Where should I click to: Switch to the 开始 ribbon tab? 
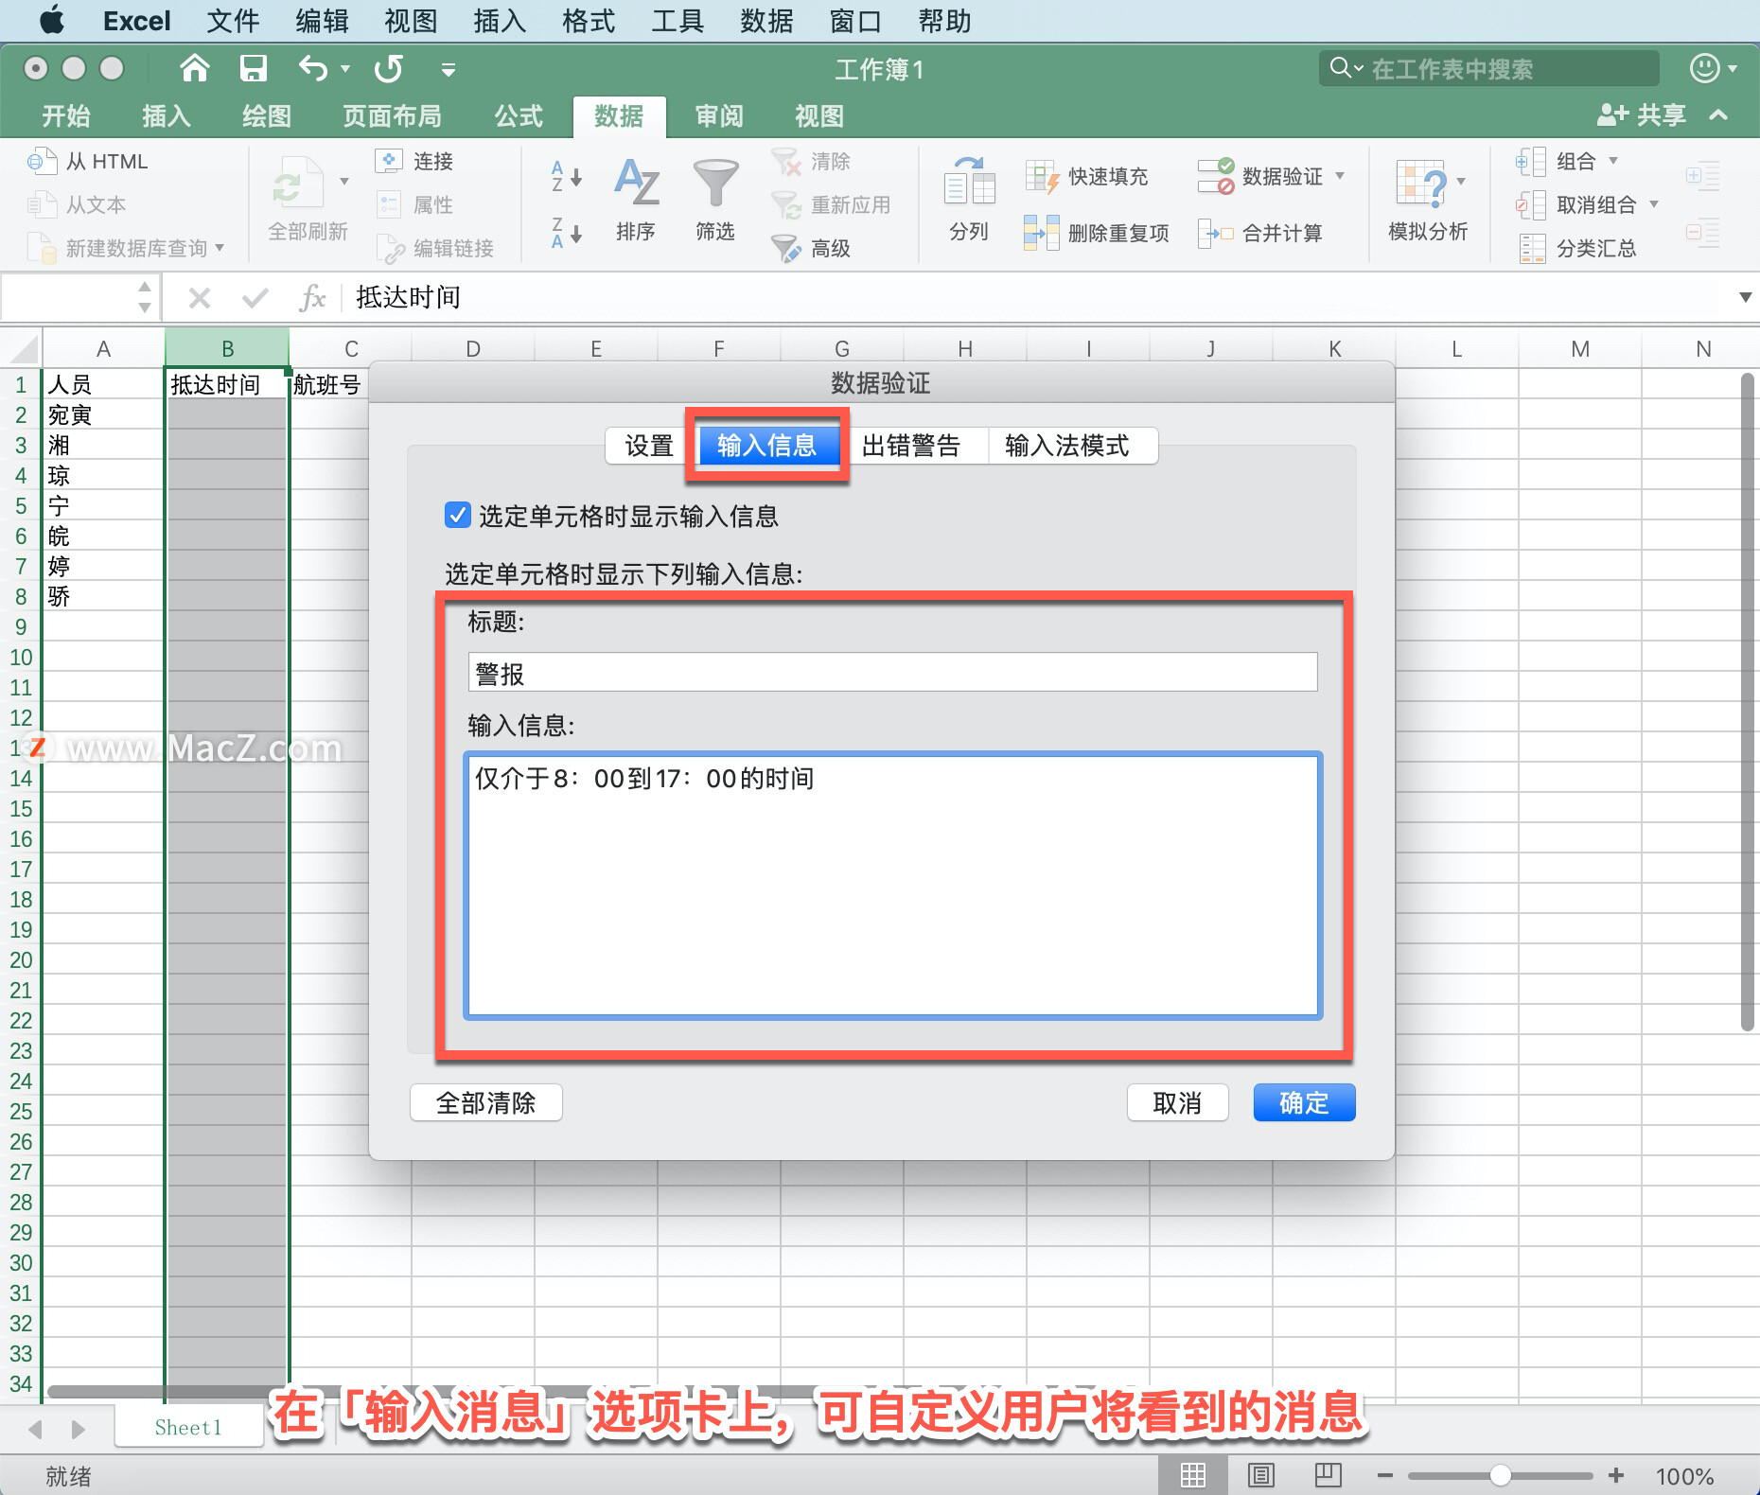[x=66, y=116]
